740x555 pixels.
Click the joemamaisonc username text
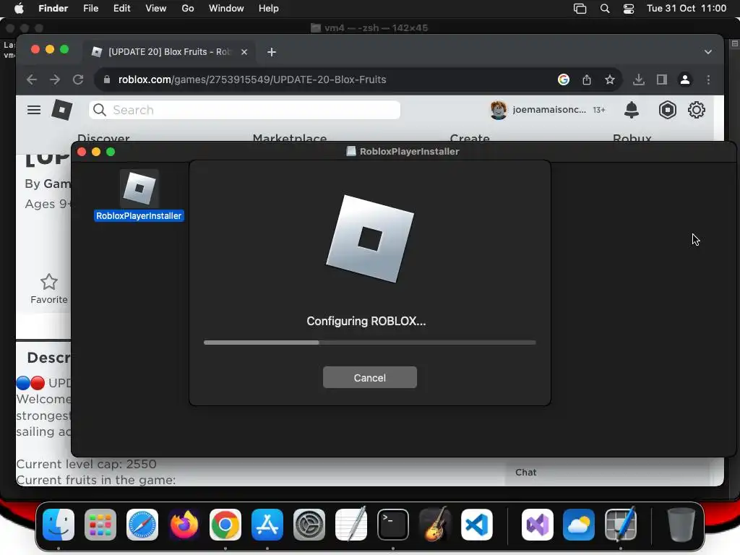coord(549,110)
